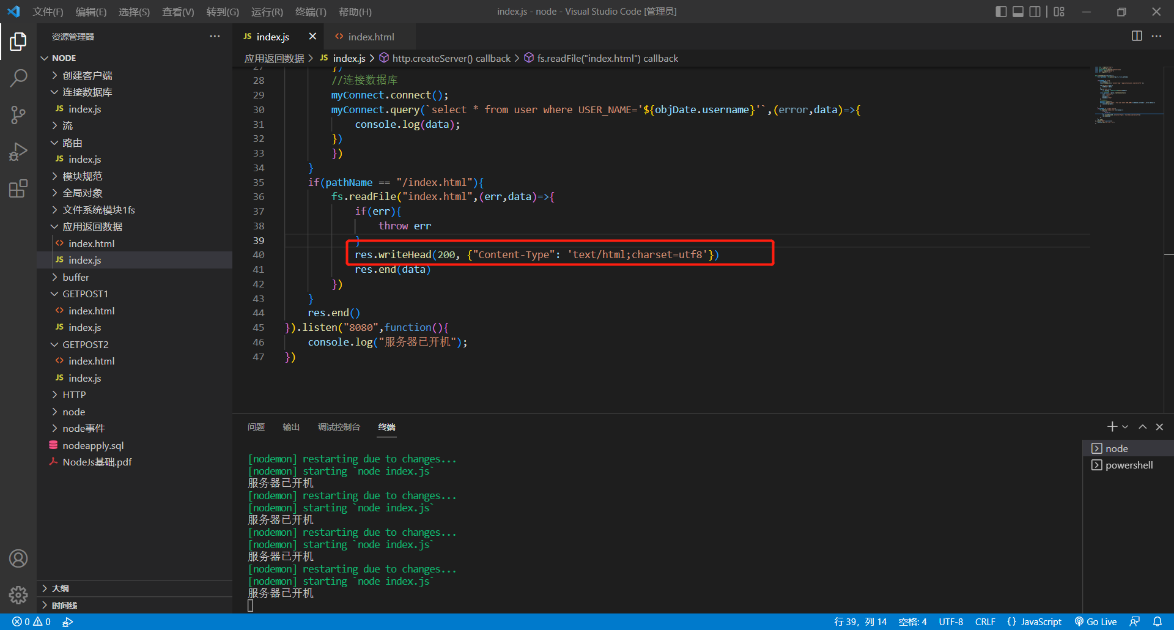Open the notifications bell

1157,621
